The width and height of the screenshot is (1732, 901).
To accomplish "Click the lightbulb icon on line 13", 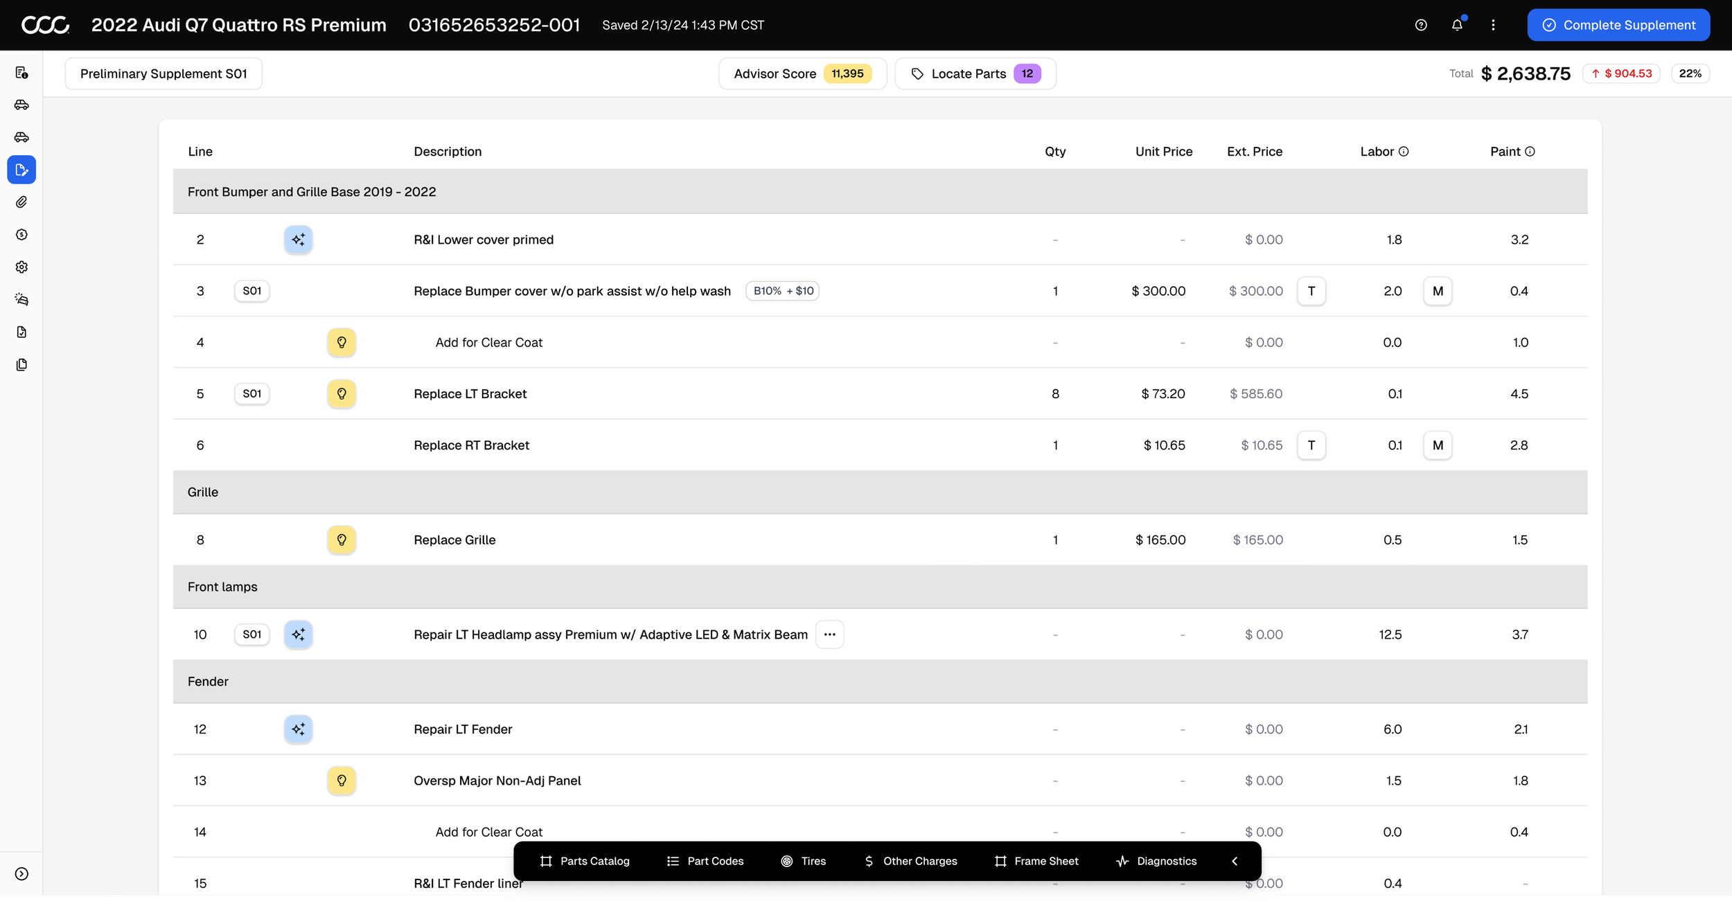I will (x=342, y=780).
